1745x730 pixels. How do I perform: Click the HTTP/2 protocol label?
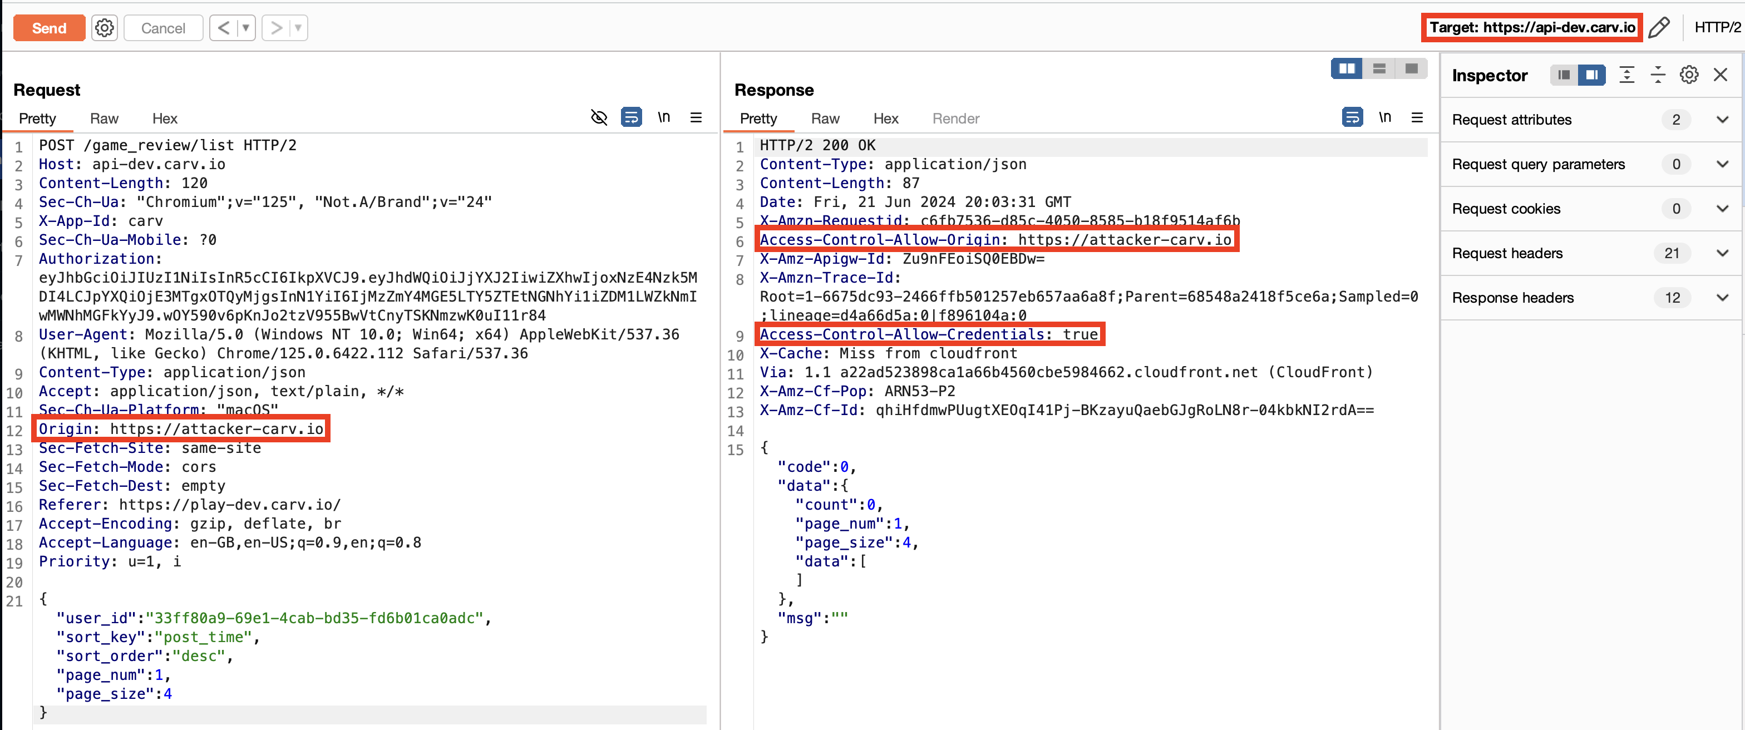[1717, 28]
